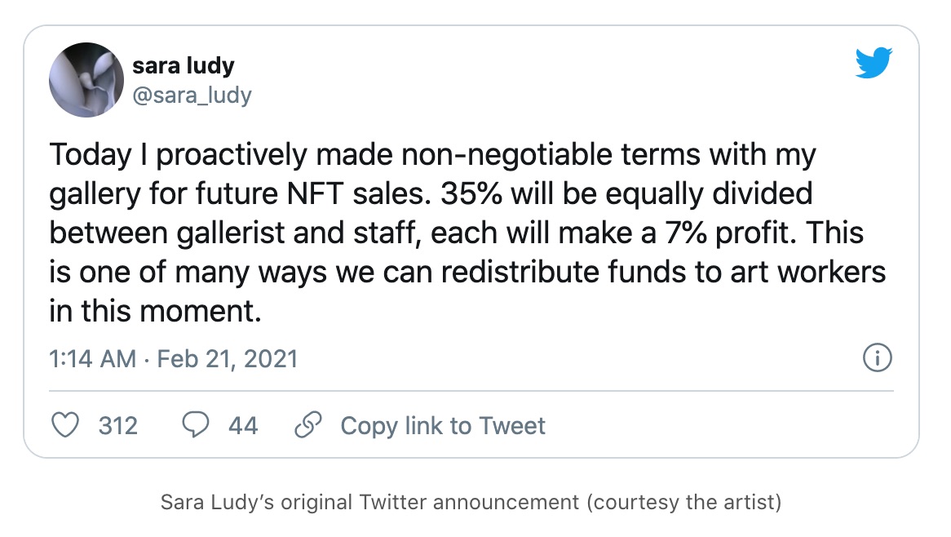Open sara ludy's profile avatar
951x537 pixels.
pos(86,80)
